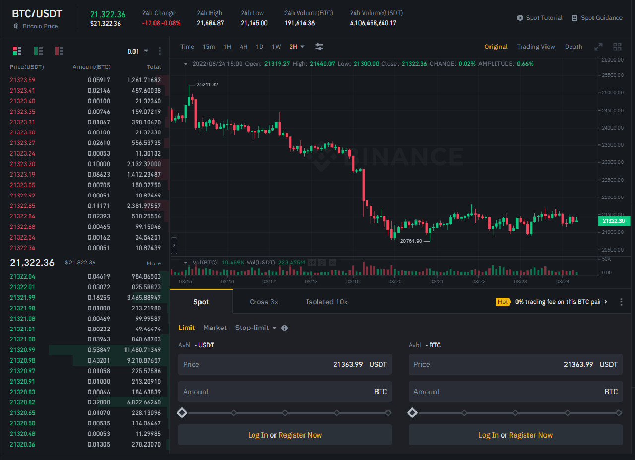Image resolution: width=635 pixels, height=460 pixels.
Task: Open the order book more-options menu
Action: click(x=159, y=51)
